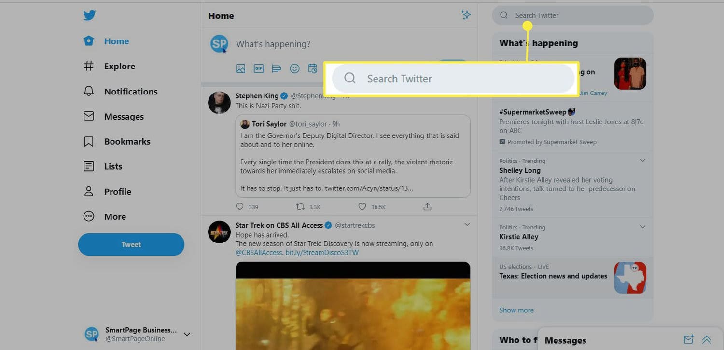Open the schedule tweet icon

click(x=313, y=68)
